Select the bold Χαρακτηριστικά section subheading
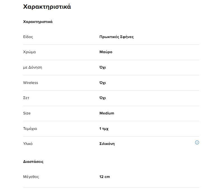214x190 pixels. pos(38,22)
